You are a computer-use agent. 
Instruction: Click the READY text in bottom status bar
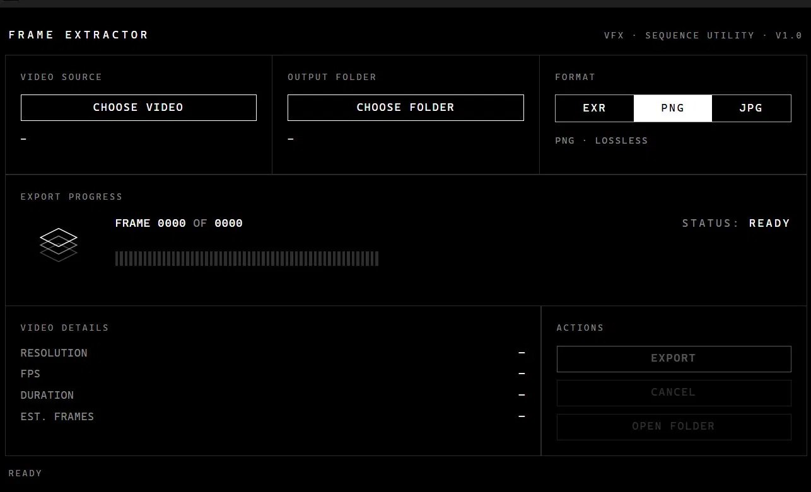pos(25,474)
